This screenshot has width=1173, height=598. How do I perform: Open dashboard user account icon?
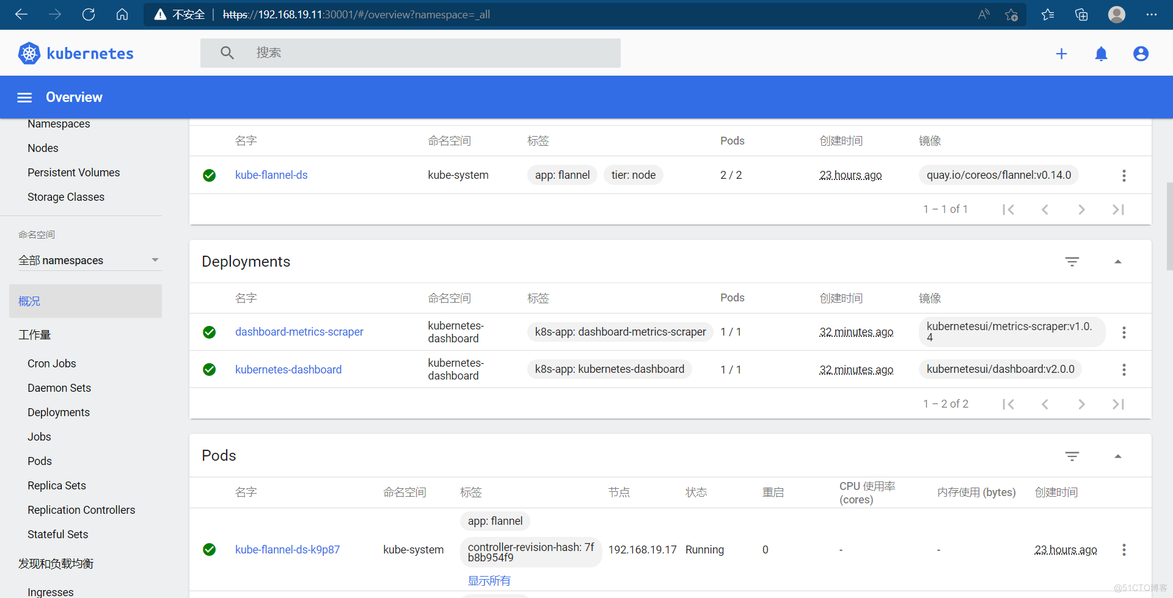coord(1141,54)
